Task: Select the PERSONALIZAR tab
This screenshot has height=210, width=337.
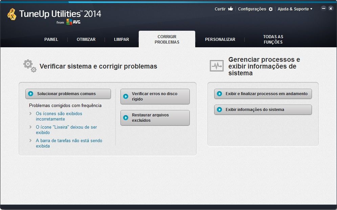Action: pos(220,40)
